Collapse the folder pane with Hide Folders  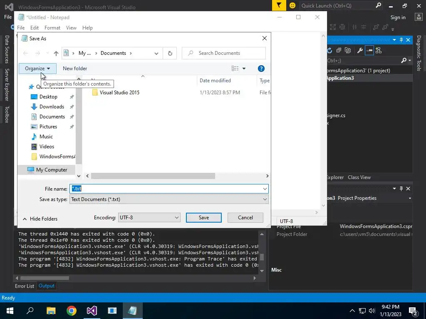pyautogui.click(x=40, y=219)
